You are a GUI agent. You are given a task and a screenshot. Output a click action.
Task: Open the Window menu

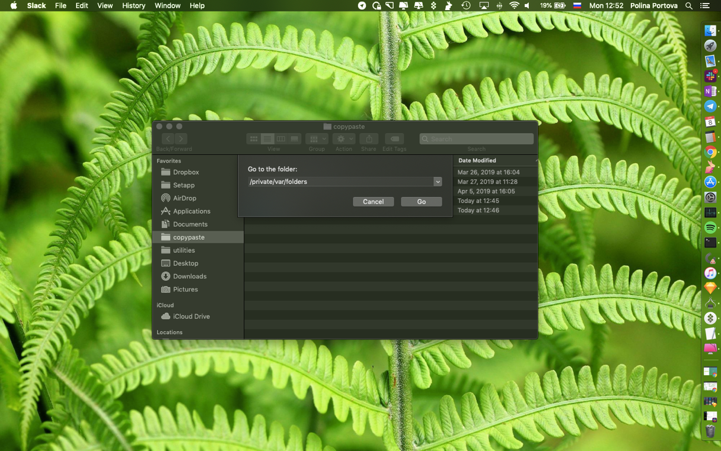coord(167,6)
